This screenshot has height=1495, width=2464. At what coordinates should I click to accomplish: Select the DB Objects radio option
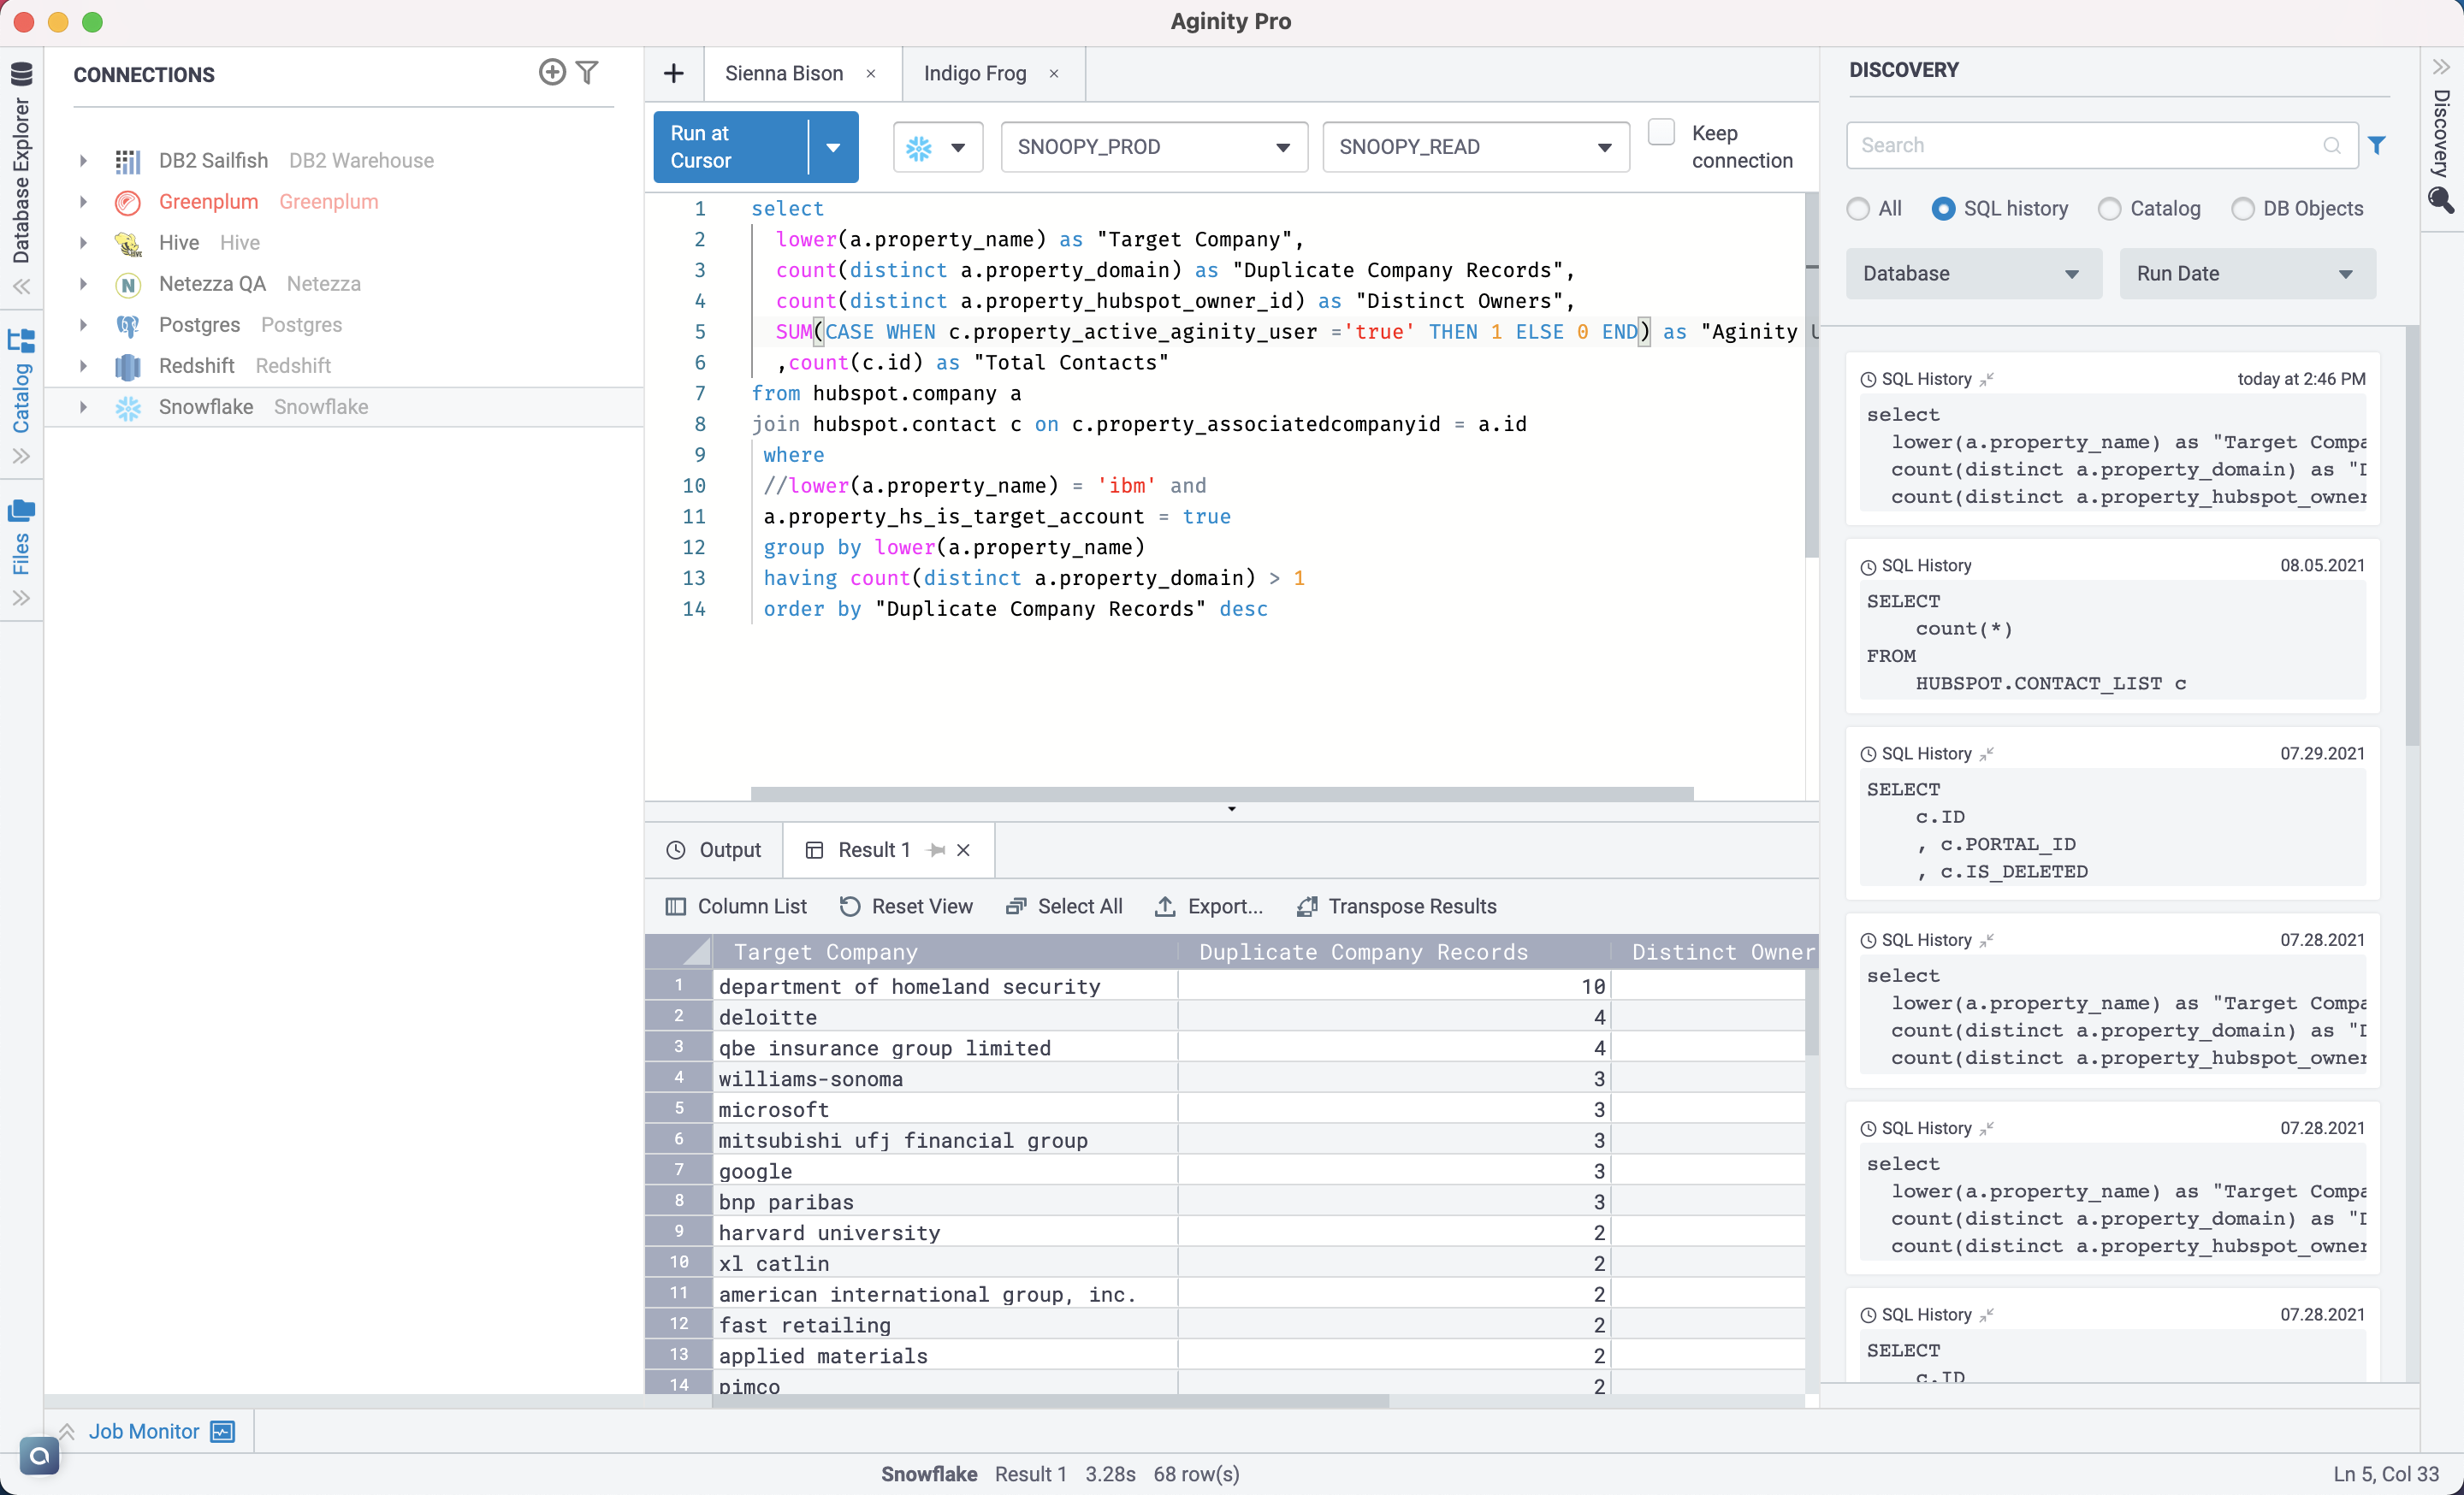(x=2243, y=209)
